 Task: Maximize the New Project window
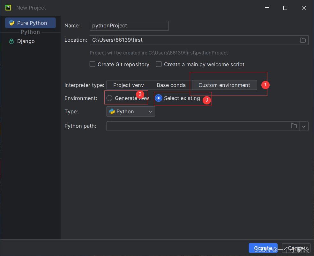(285, 8)
